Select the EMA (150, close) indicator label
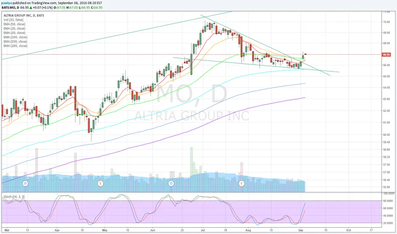The width and height of the screenshot is (397, 234). [15, 41]
